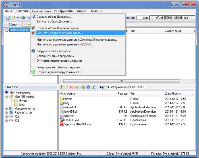Click the red X delete icon in the lower toolbar

[x=71, y=87]
